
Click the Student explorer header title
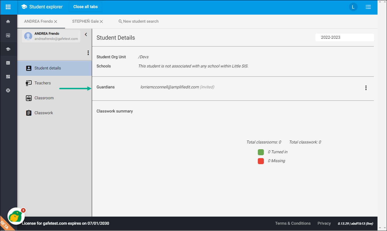click(46, 7)
